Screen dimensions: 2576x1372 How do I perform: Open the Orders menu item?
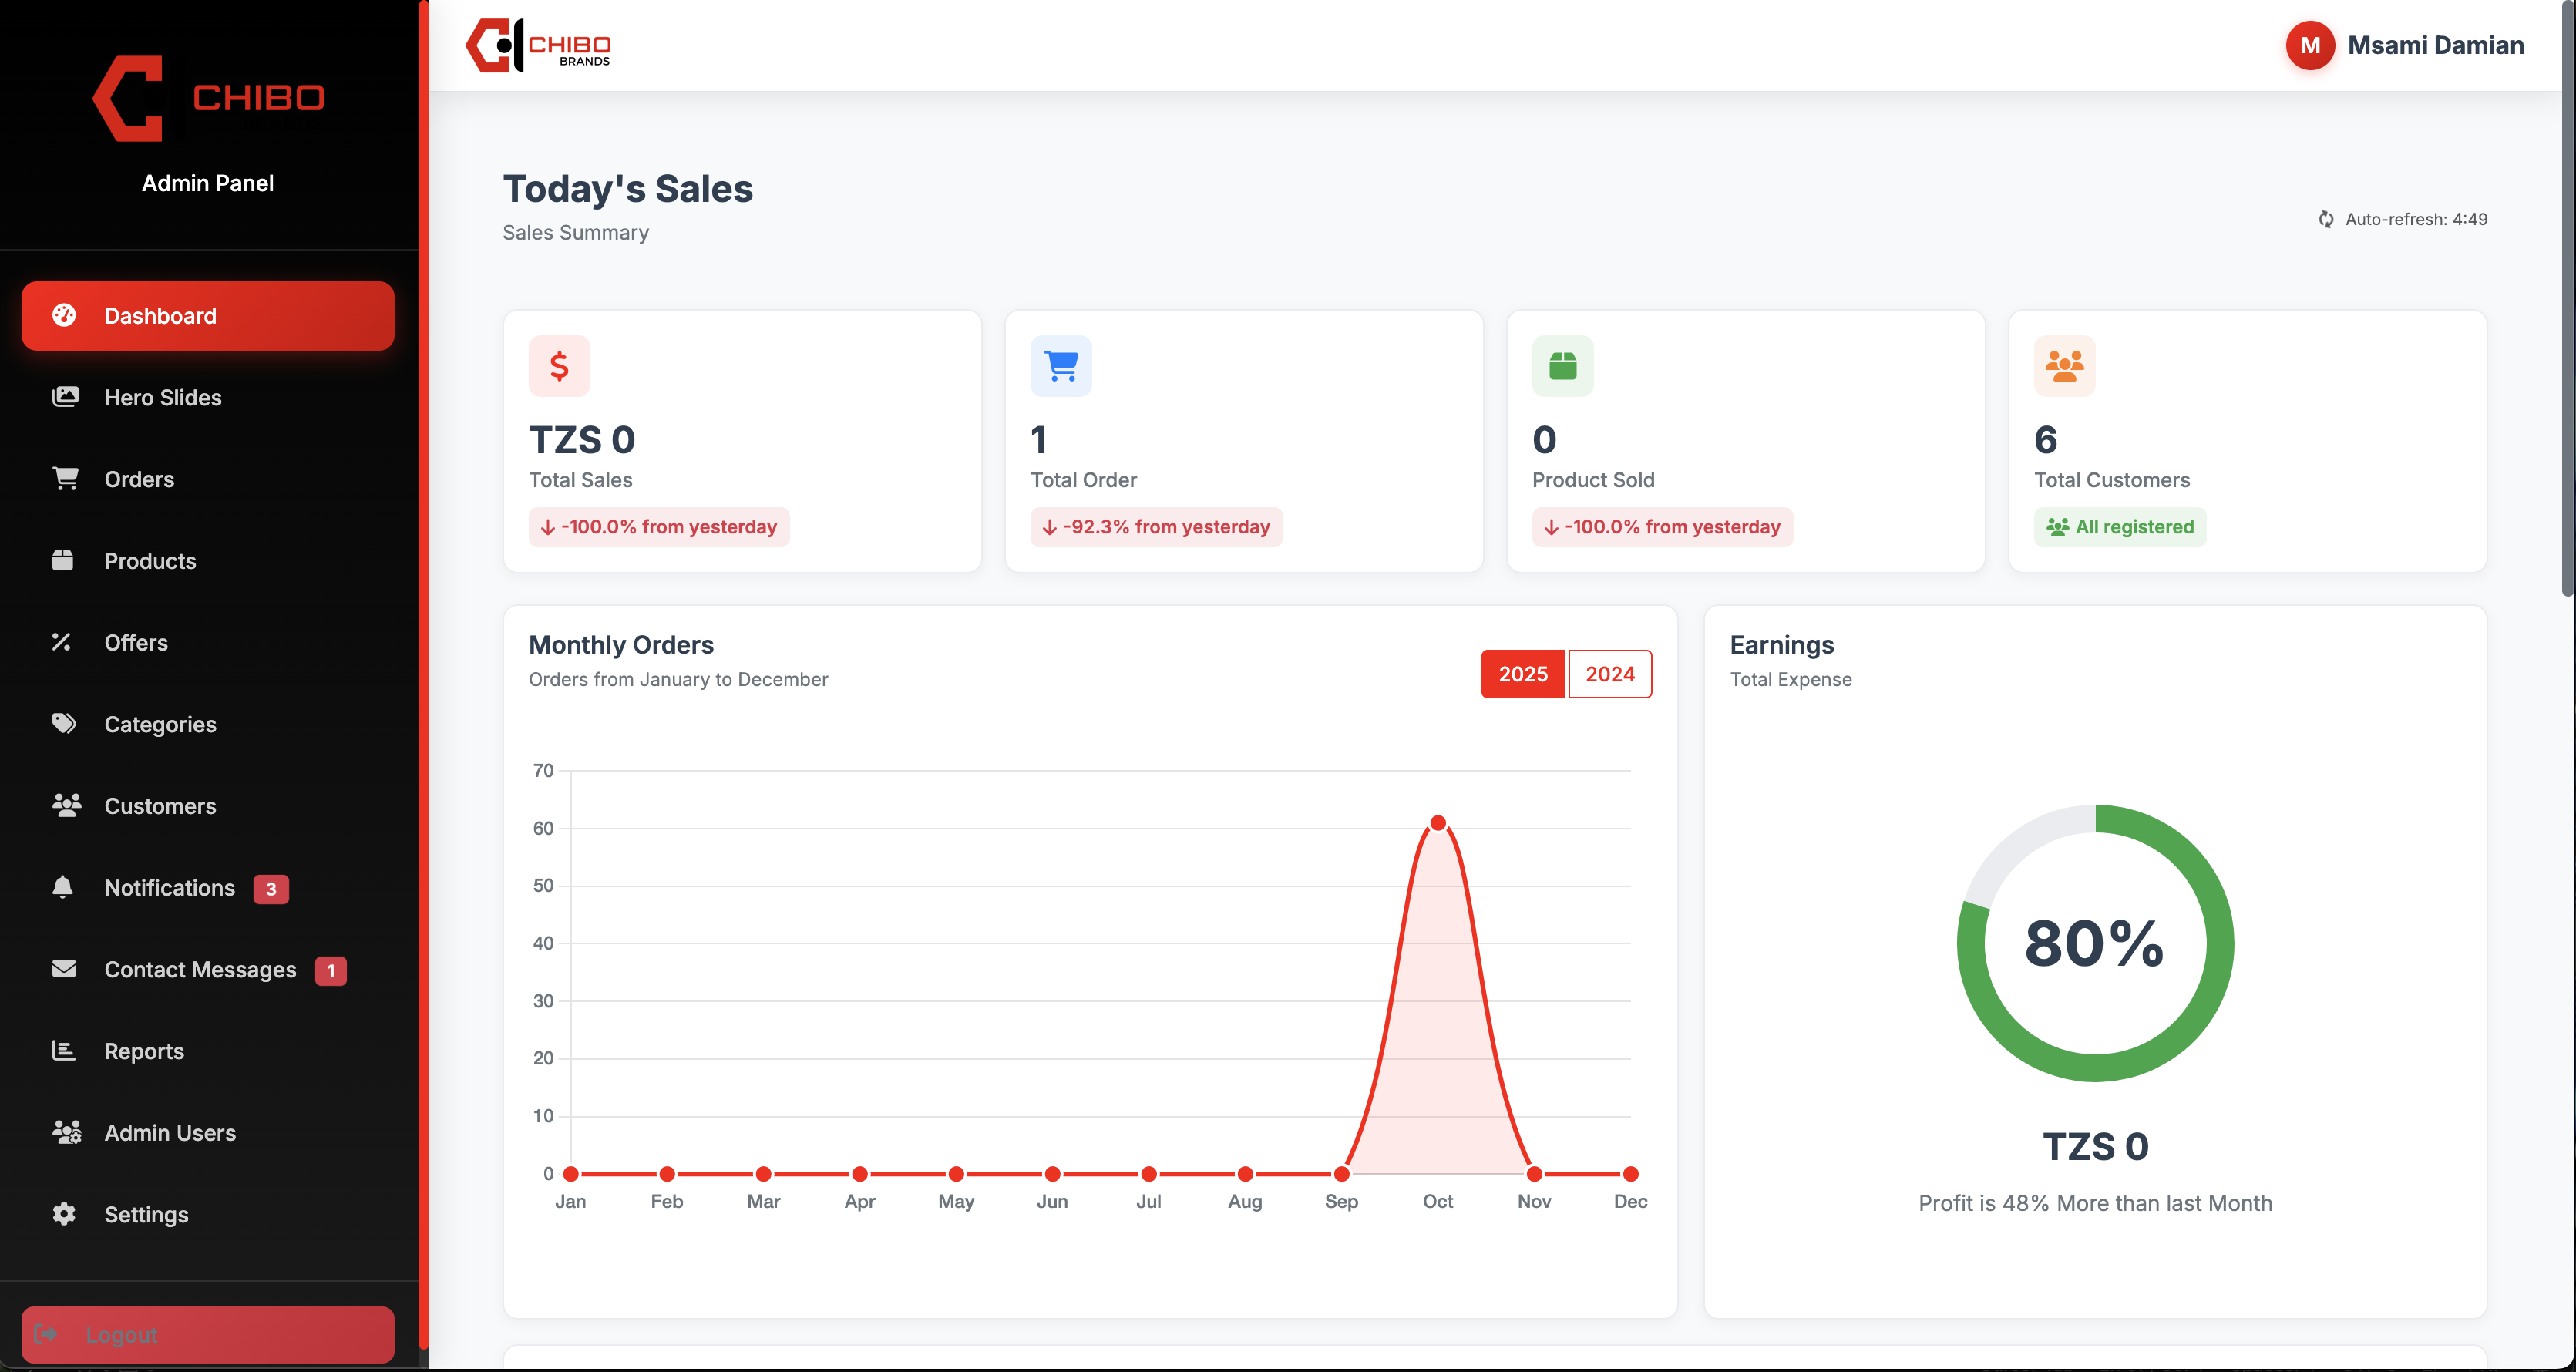(x=139, y=479)
